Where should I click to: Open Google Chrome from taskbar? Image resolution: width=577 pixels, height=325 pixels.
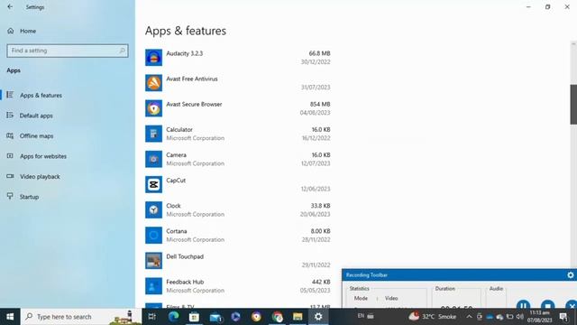[277, 317]
